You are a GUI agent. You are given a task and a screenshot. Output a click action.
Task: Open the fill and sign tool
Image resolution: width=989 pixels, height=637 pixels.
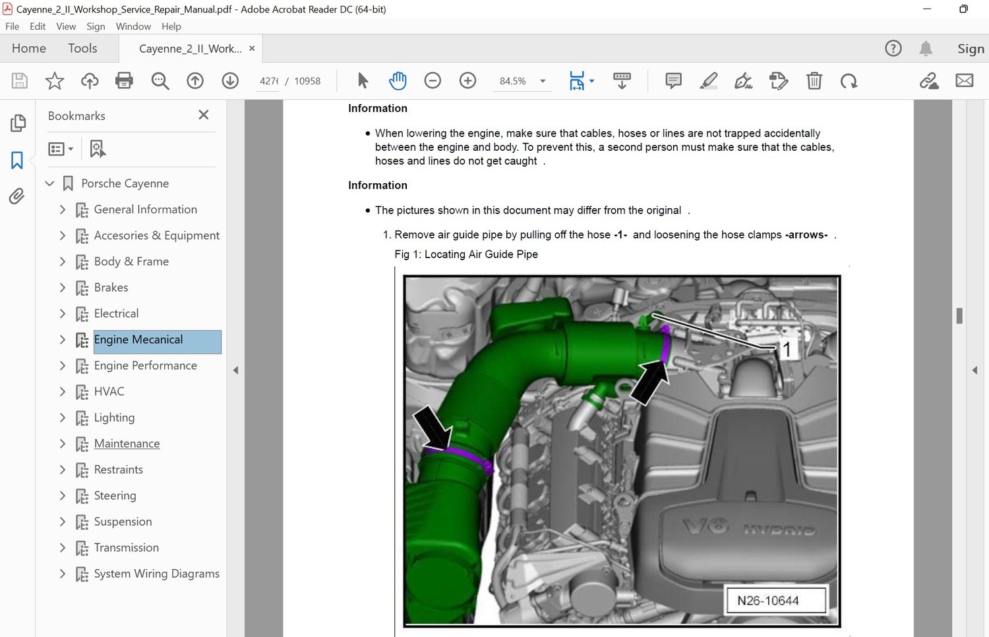(x=744, y=81)
